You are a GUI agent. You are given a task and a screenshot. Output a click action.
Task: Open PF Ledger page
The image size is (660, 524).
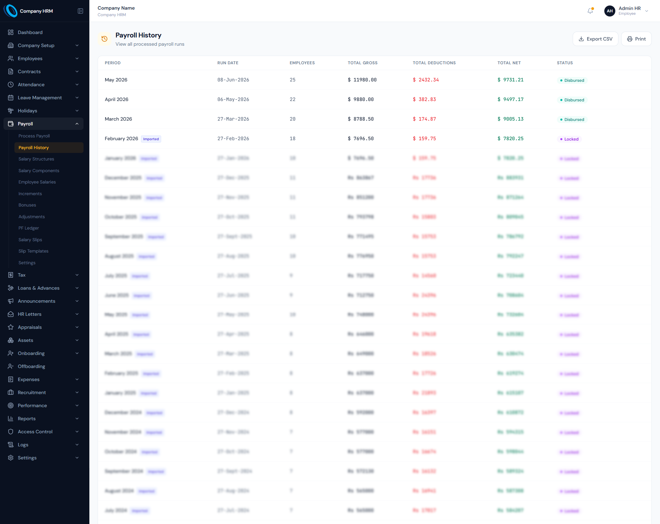coord(49,228)
